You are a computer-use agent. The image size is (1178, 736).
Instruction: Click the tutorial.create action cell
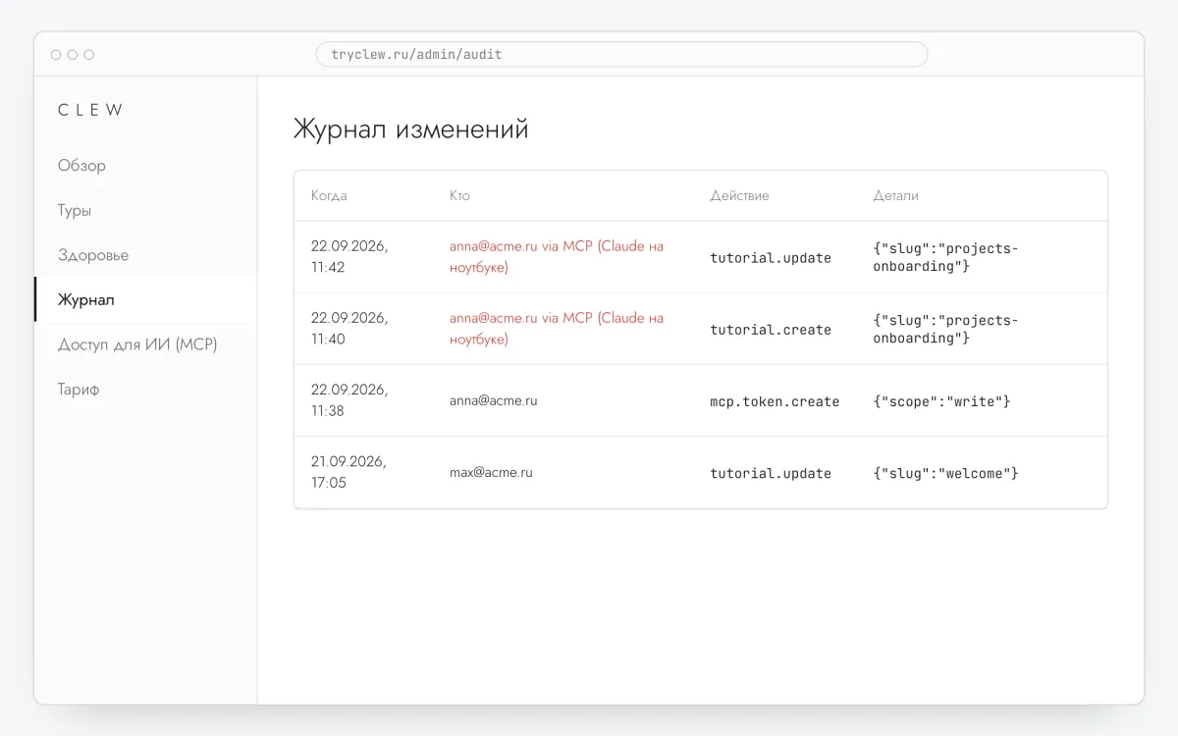(x=771, y=330)
